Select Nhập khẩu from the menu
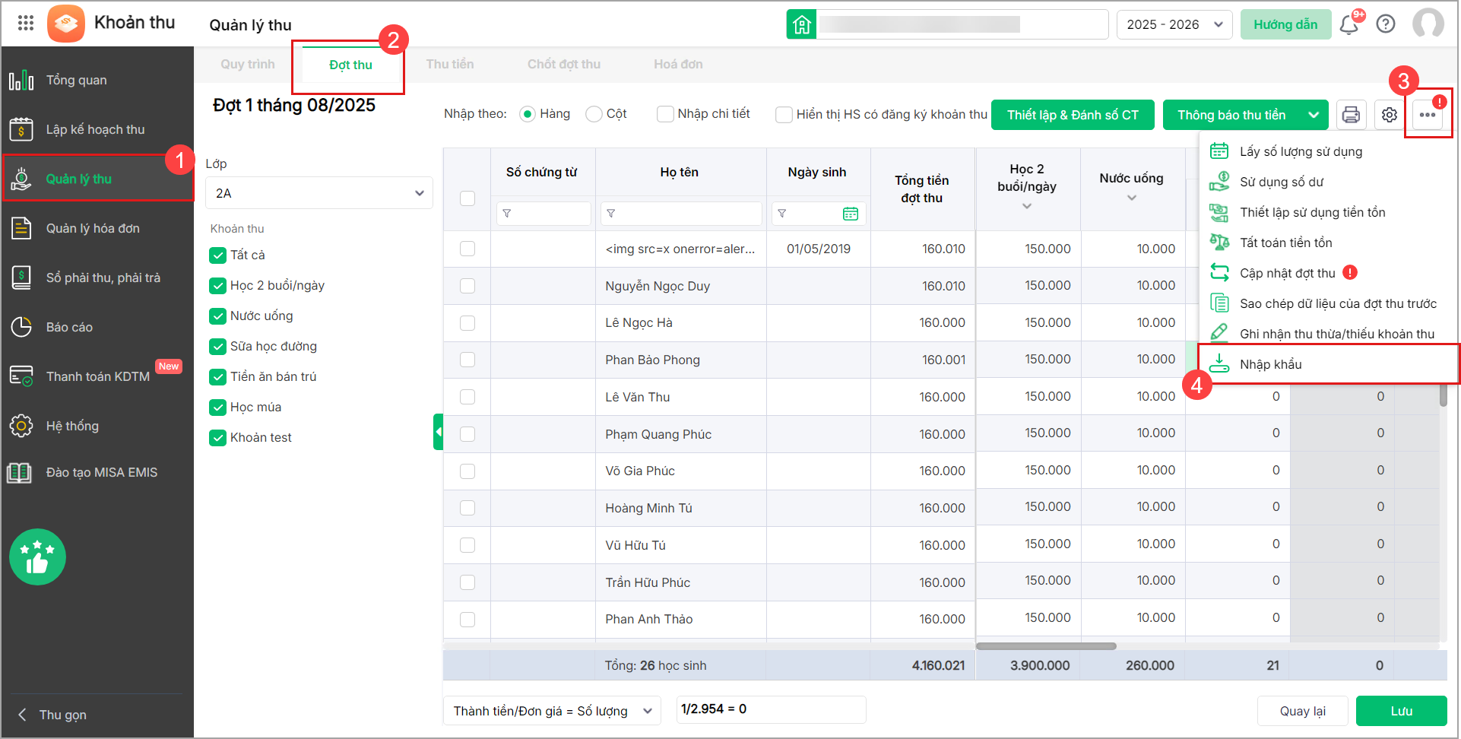Screen dimensions: 1461x739 (1271, 364)
